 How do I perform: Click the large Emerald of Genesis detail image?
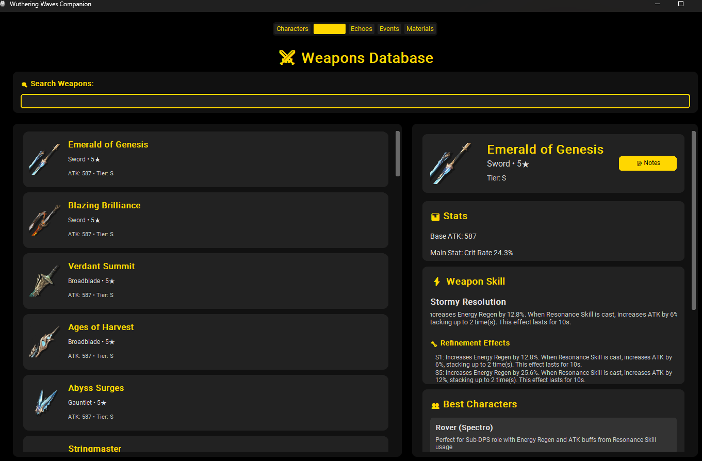pyautogui.click(x=451, y=163)
